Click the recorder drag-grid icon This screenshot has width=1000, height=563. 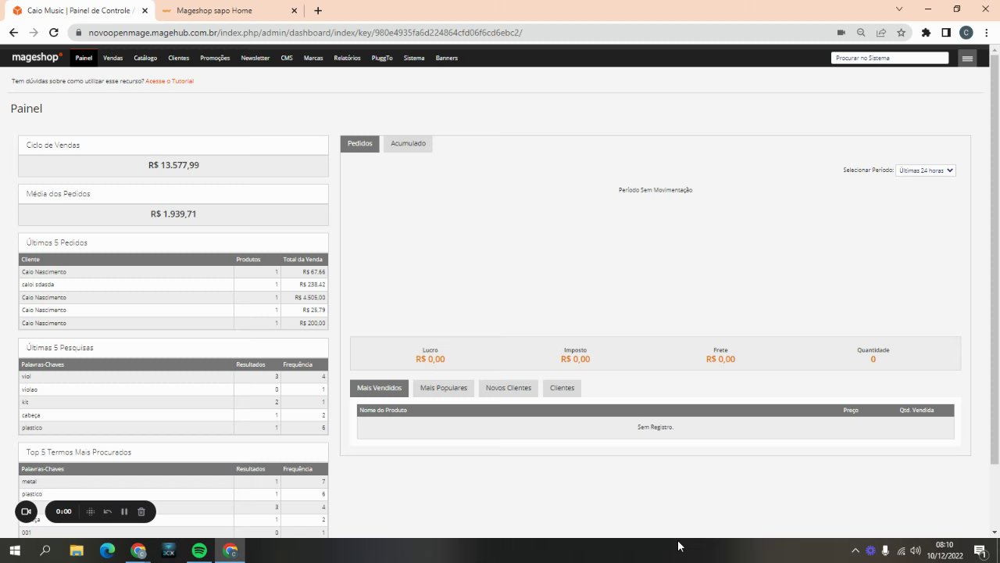(91, 511)
